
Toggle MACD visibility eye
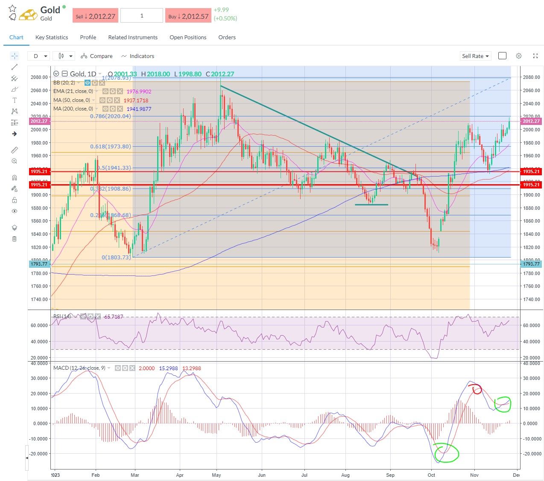(x=117, y=368)
